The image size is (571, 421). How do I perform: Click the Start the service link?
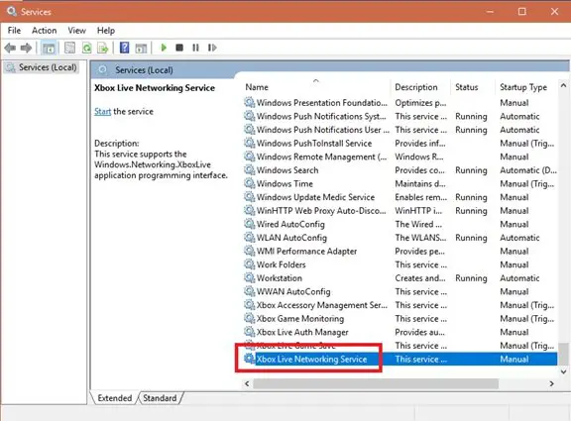tap(102, 111)
